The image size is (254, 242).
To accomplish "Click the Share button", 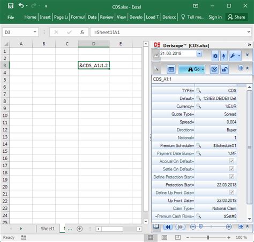I will pyautogui.click(x=236, y=17).
